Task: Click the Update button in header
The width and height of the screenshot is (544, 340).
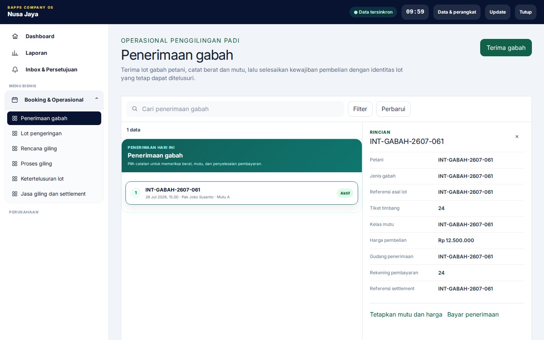Action: [x=498, y=12]
